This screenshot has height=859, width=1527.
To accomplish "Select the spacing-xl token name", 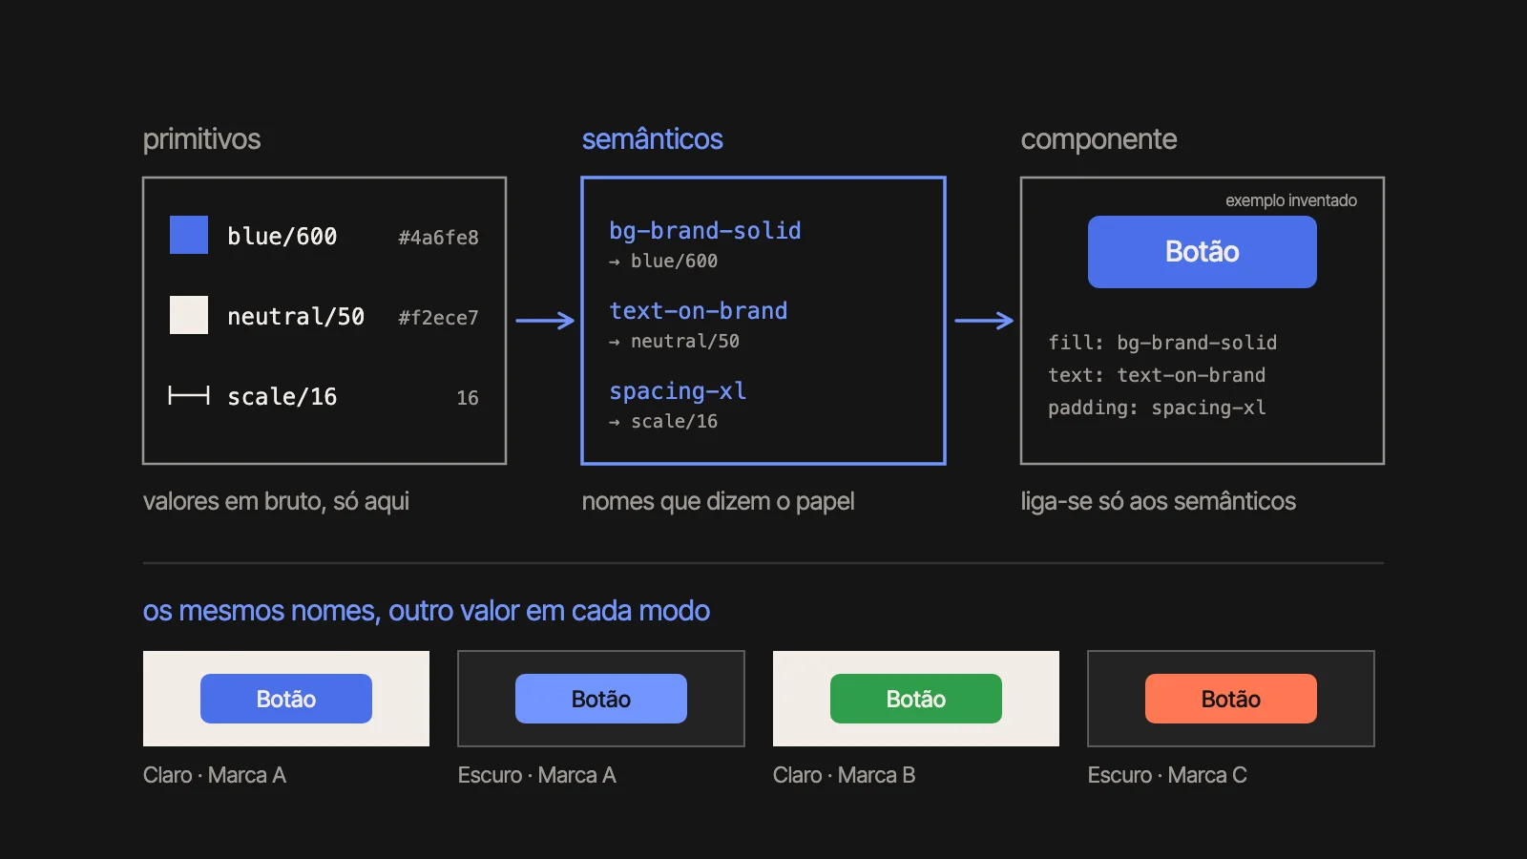I will tap(678, 391).
